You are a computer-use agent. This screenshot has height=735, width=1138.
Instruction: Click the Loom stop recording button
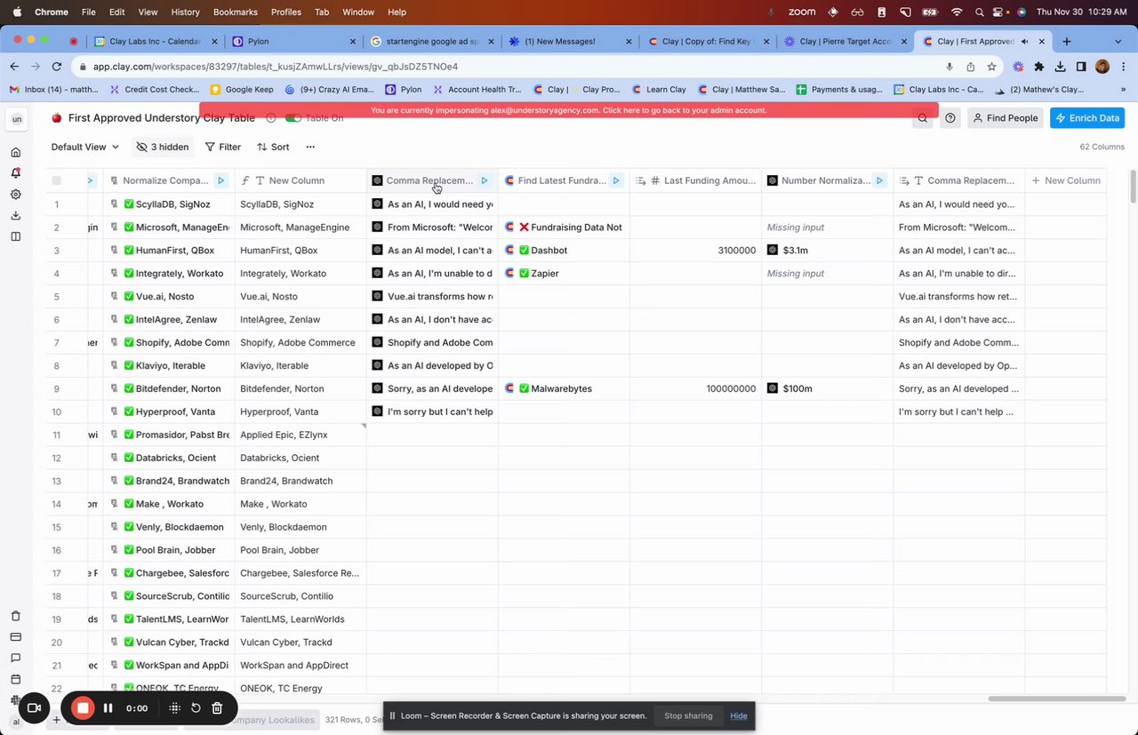[x=83, y=708]
